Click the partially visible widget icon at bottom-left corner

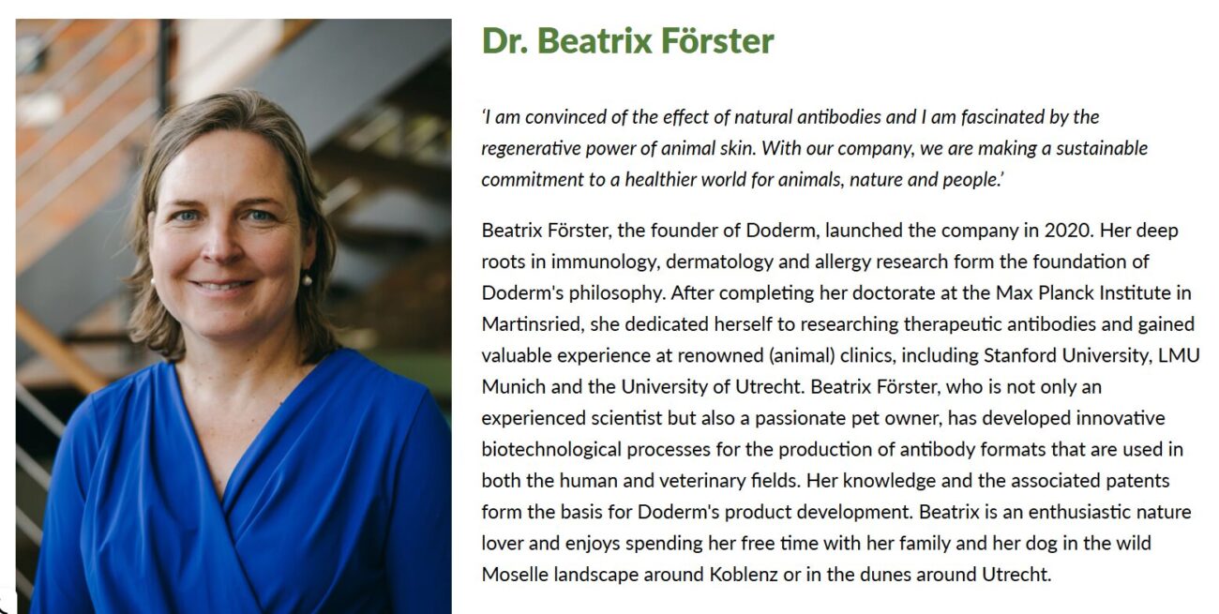click(x=6, y=604)
